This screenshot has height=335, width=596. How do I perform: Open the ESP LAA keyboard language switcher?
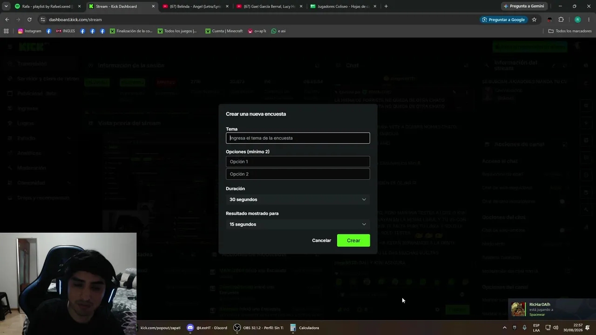pyautogui.click(x=536, y=328)
